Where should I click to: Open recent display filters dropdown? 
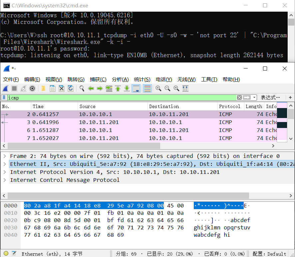click(254, 97)
